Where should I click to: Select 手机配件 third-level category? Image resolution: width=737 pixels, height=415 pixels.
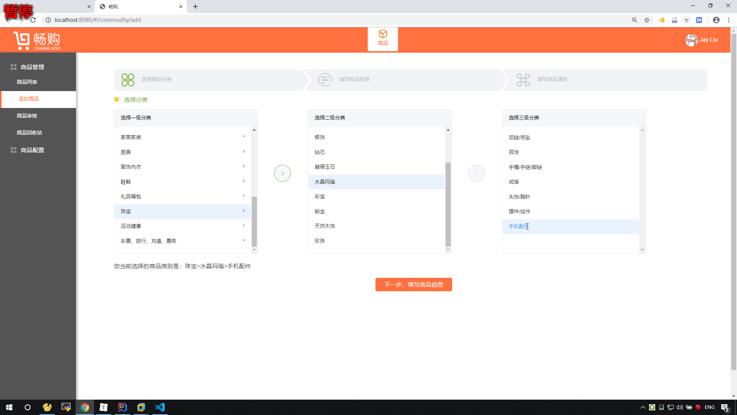pyautogui.click(x=571, y=226)
